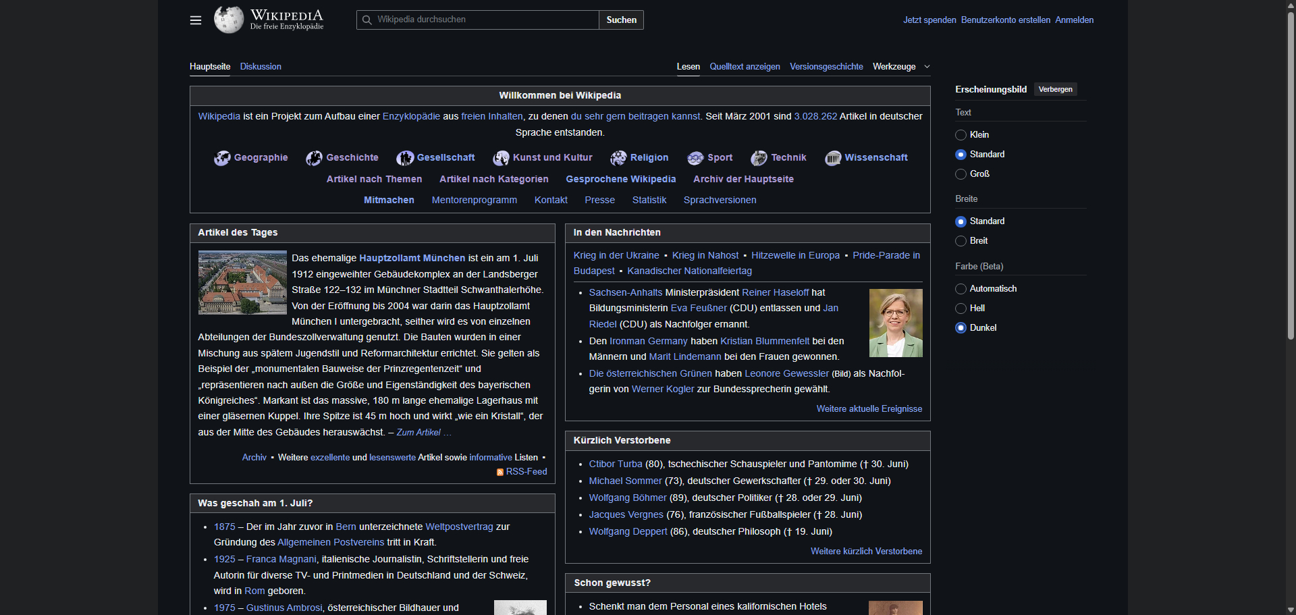Click the Anmelden link
The height and width of the screenshot is (615, 1296).
(x=1074, y=20)
